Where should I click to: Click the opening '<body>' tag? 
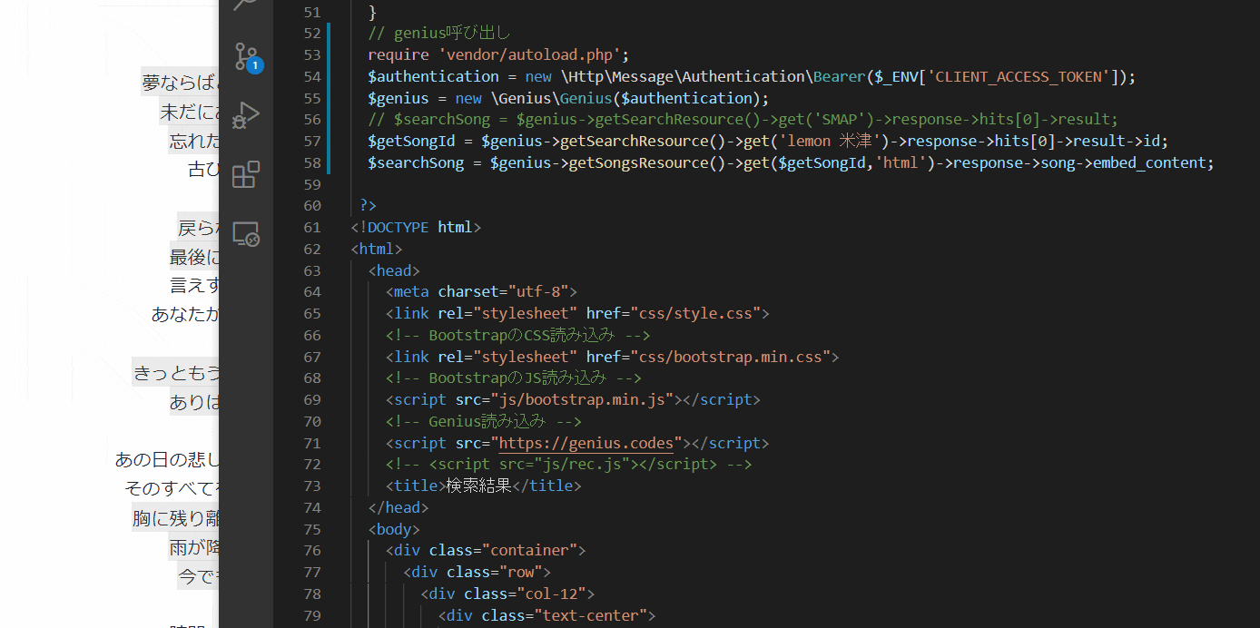tap(394, 529)
